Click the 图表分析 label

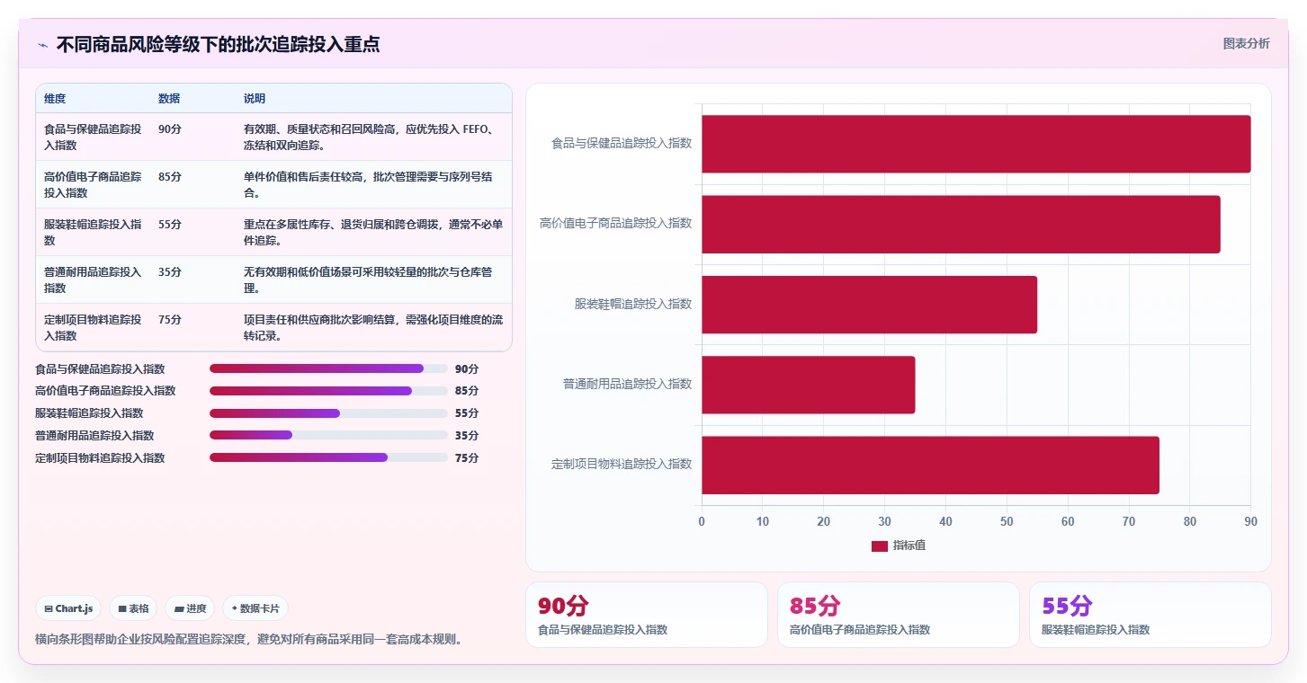point(1246,43)
